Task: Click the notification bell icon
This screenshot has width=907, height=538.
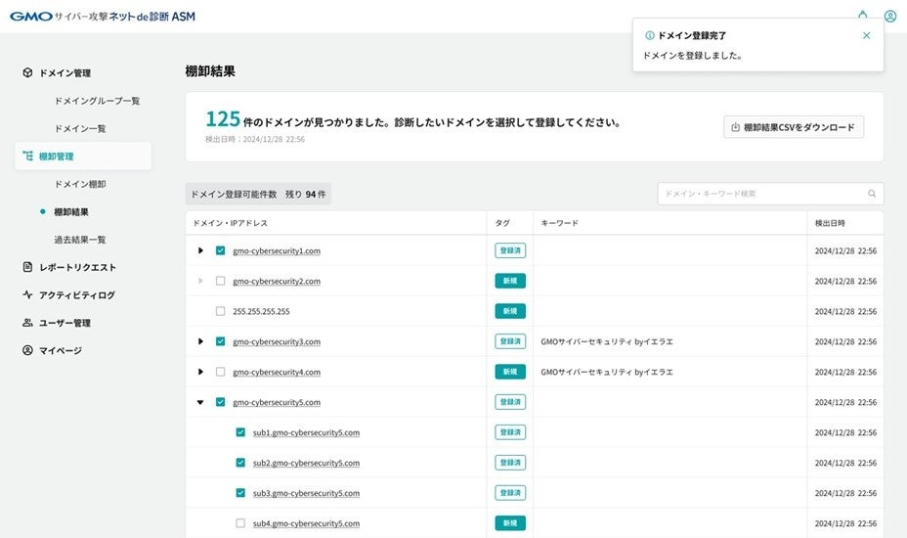Action: coord(862,16)
